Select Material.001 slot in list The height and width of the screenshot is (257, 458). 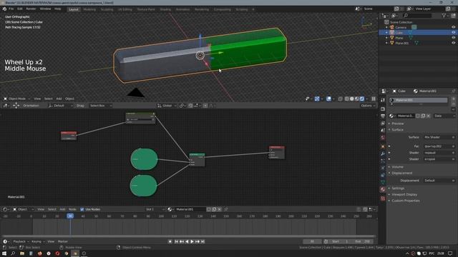[418, 100]
